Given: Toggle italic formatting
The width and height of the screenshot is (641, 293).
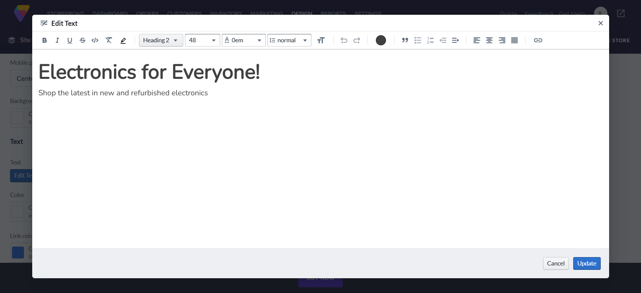Looking at the screenshot, I should pyautogui.click(x=57, y=40).
